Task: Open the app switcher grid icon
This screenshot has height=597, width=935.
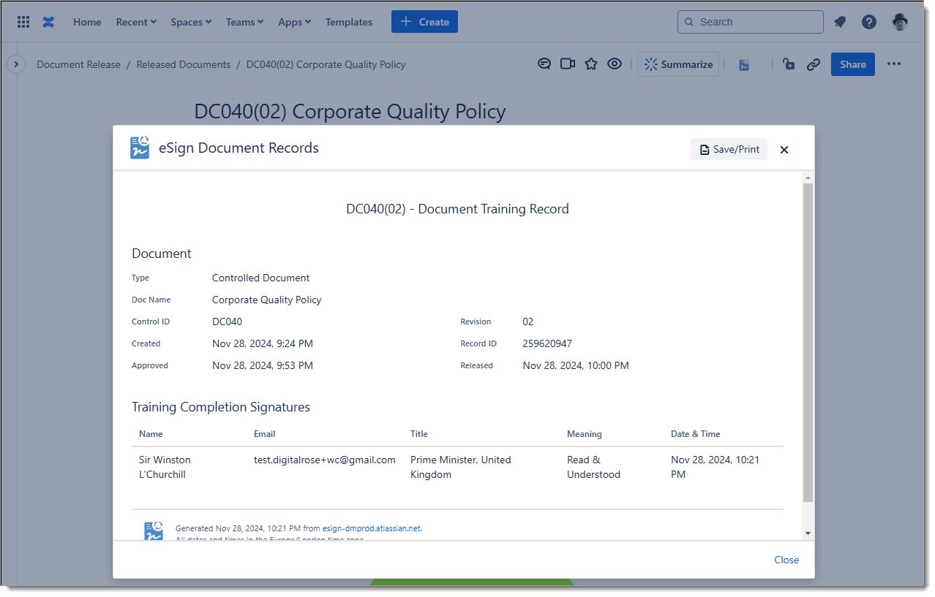Action: click(23, 22)
